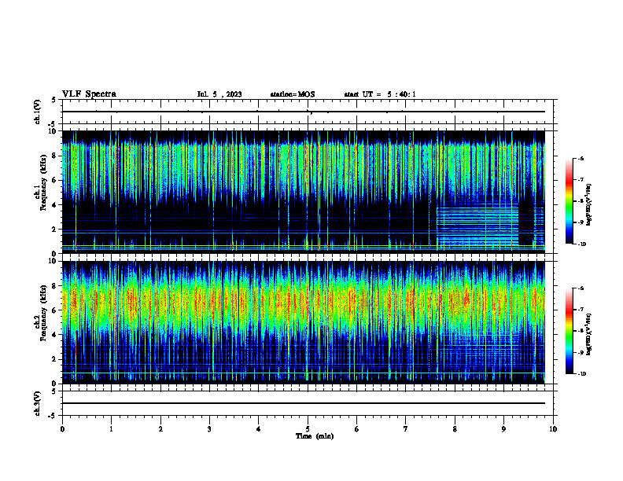Viewport: 623px width, 481px height.
Task: Click the "station=MOS" header label
Action: coord(293,94)
